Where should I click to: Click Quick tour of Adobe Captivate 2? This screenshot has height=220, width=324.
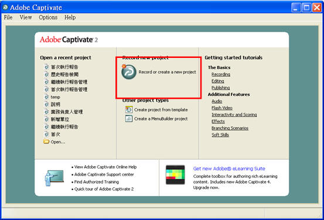click(104, 189)
